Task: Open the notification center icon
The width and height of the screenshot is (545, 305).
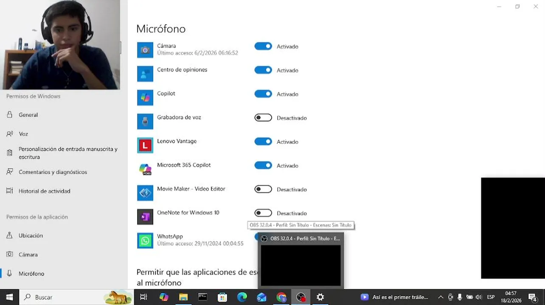Action: tap(533, 297)
